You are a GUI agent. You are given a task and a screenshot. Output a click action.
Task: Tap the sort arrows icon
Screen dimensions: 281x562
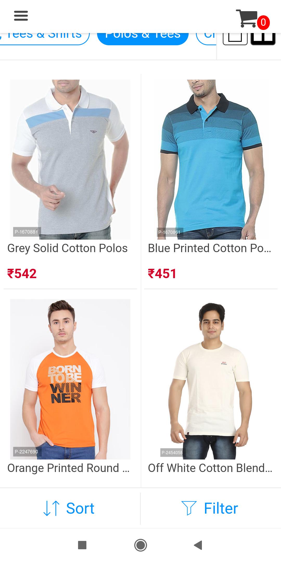[x=52, y=508]
